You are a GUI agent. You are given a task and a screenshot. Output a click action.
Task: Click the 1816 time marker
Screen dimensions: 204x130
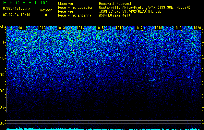click(x=119, y=28)
